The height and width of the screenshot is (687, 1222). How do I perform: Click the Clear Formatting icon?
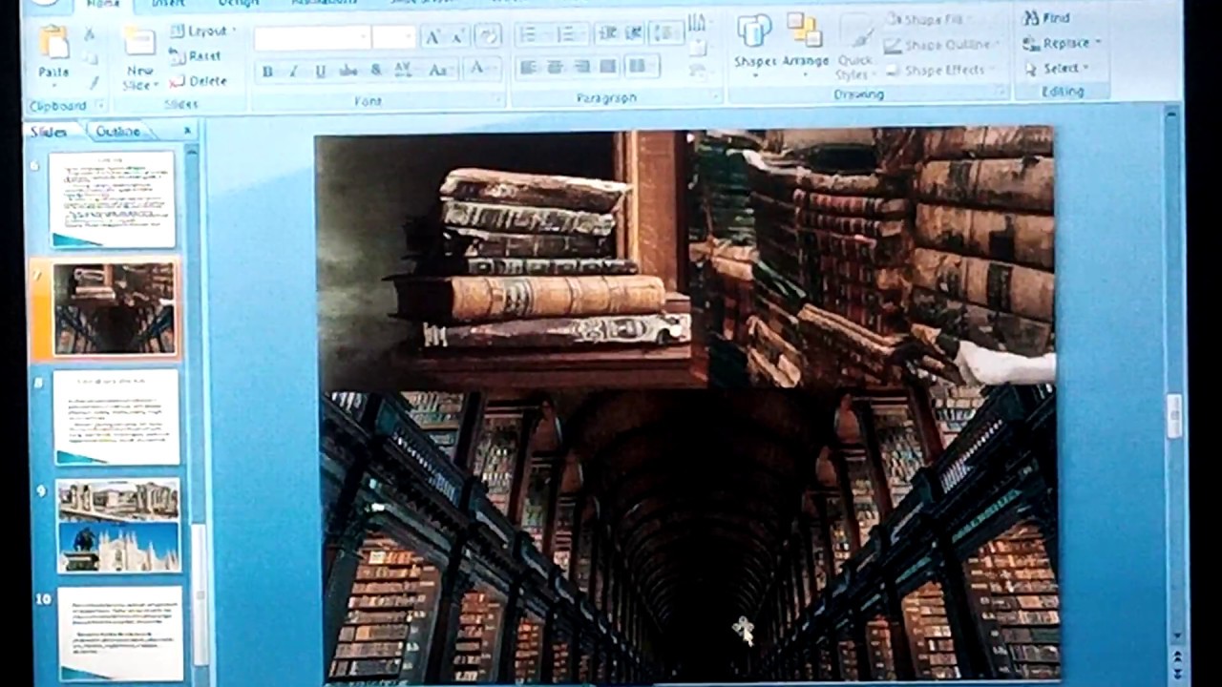point(488,36)
